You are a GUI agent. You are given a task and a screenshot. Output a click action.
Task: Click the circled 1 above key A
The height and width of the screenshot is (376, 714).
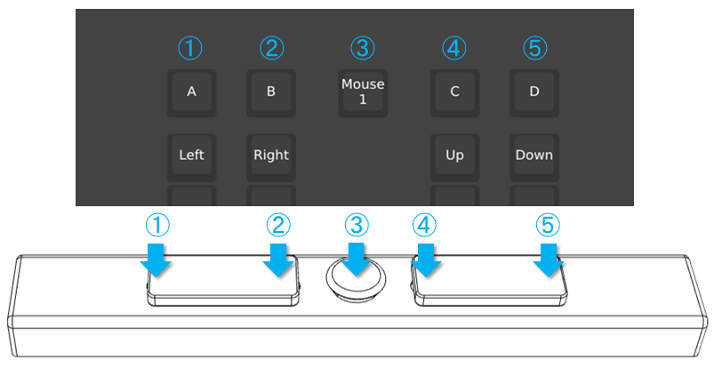click(x=190, y=48)
